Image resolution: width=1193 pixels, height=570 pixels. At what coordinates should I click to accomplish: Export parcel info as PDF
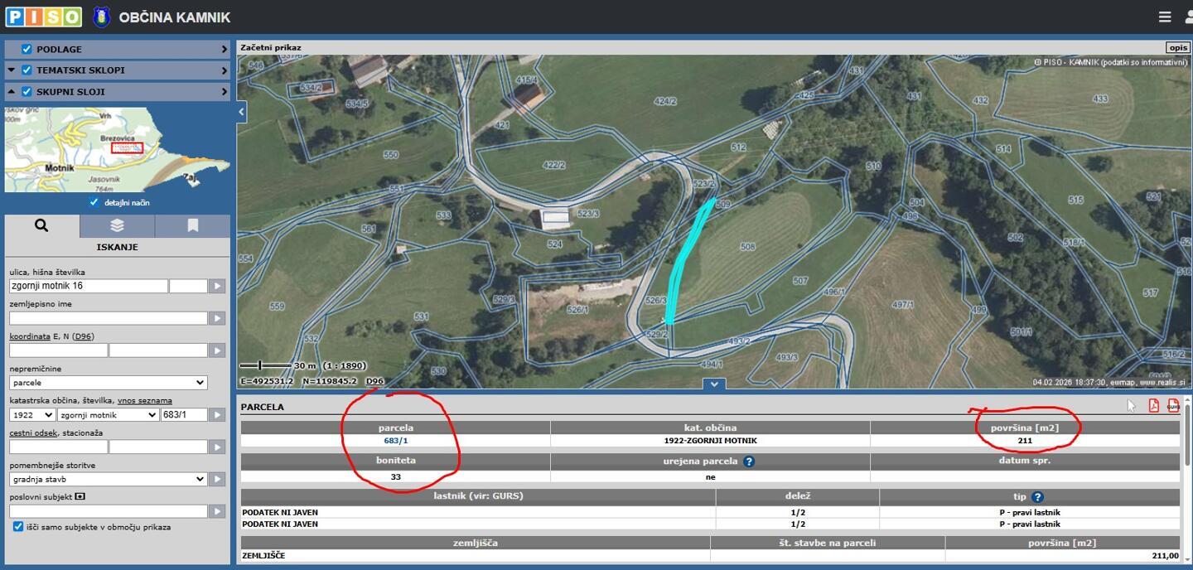(1153, 405)
